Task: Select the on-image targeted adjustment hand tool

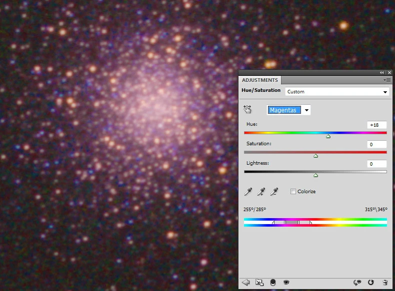Action: (247, 110)
